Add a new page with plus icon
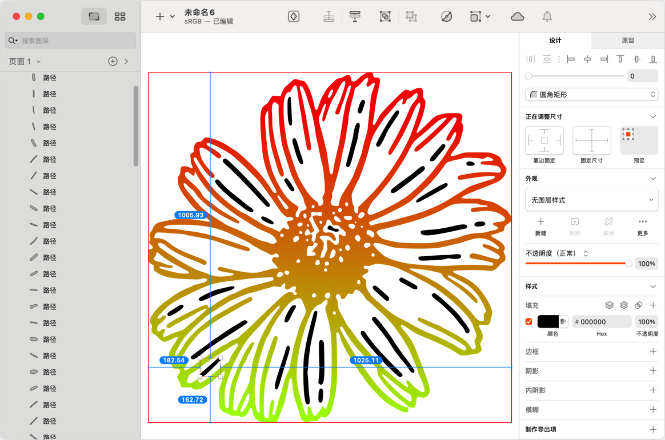This screenshot has height=440, width=665. (113, 62)
